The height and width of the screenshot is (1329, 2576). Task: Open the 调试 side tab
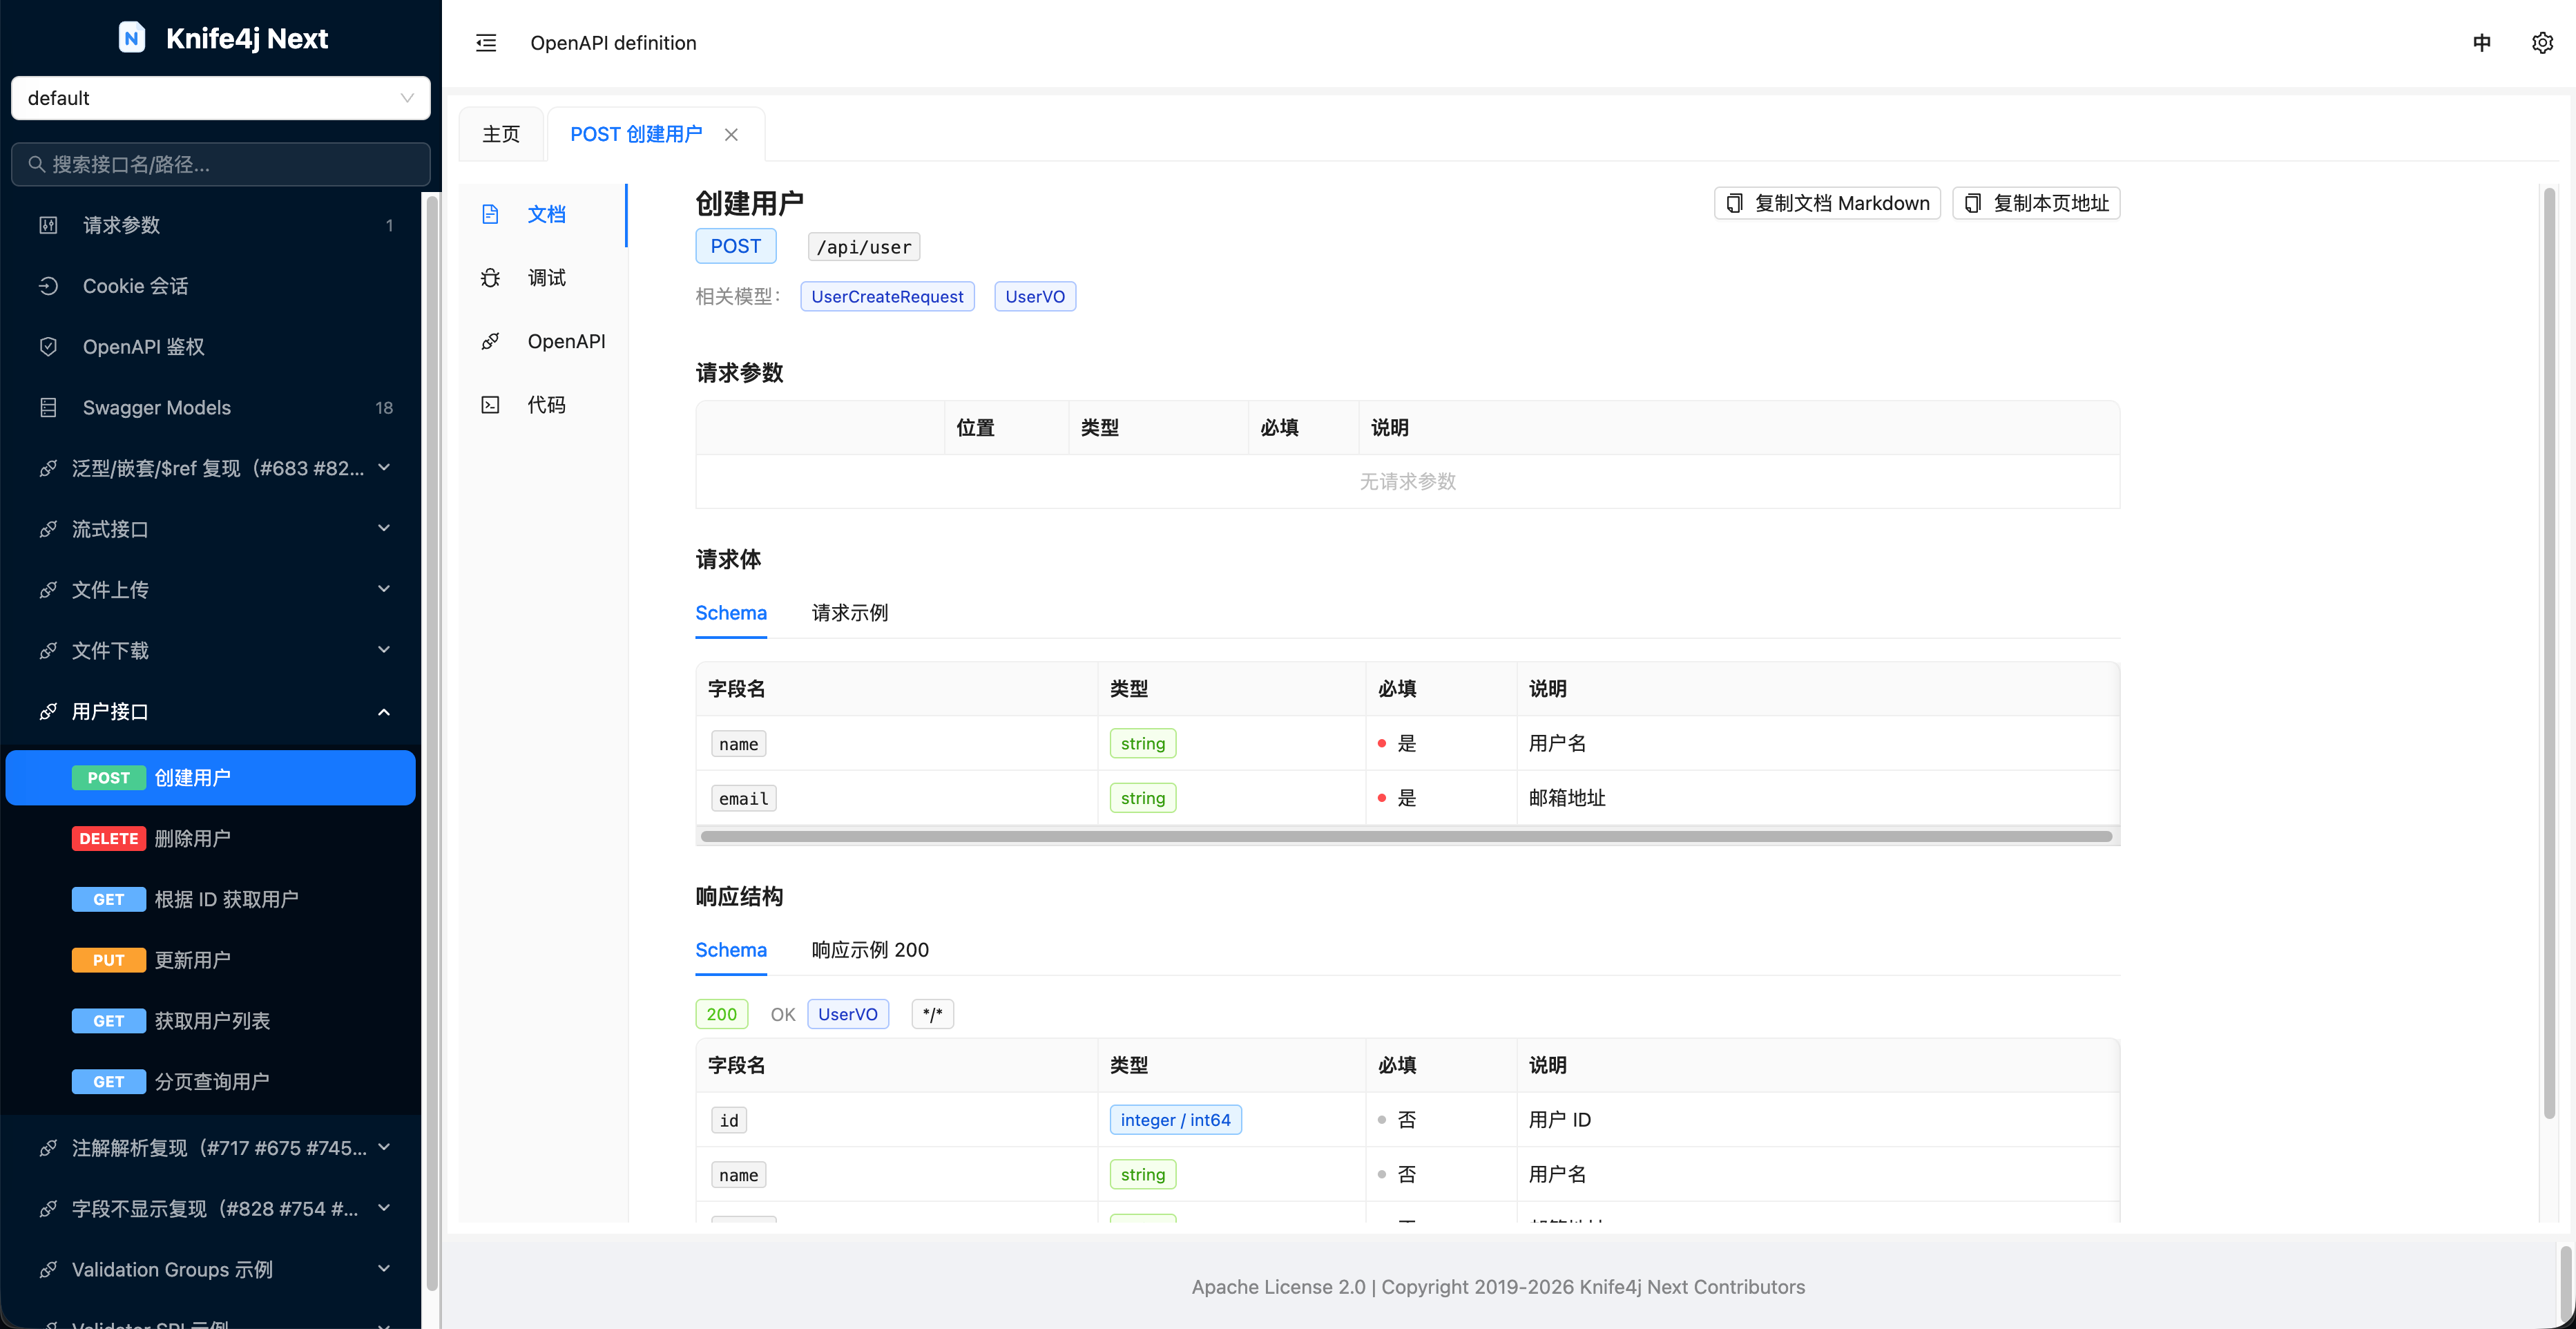[x=543, y=278]
